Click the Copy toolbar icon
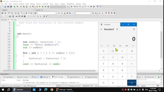164x92 pixels. (24, 7)
